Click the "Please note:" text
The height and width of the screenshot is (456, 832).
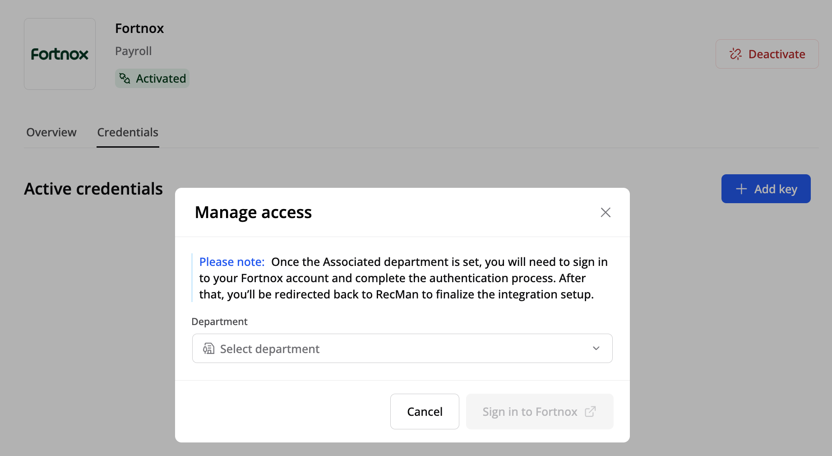(x=232, y=262)
